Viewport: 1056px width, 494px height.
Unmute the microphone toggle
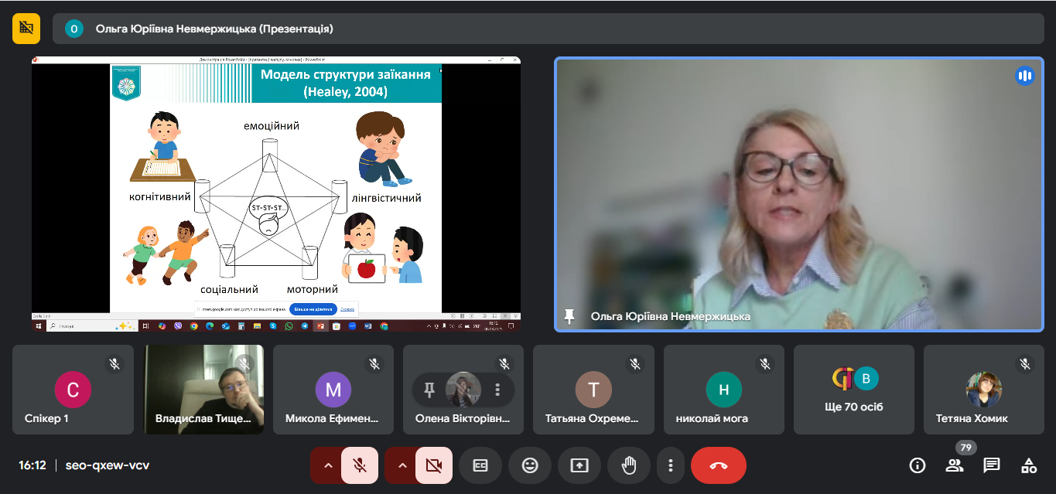coord(360,465)
